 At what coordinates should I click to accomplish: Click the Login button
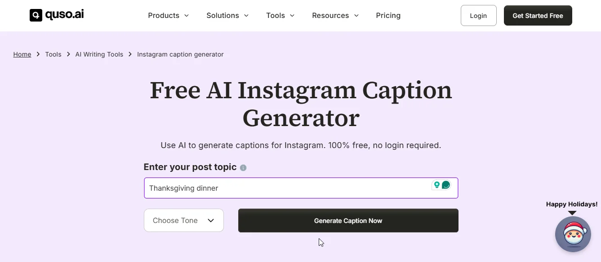click(478, 15)
